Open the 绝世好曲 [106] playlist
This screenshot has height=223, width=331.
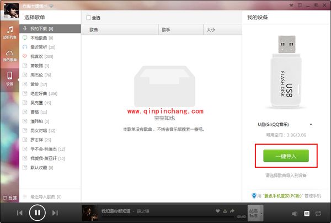[50, 93]
